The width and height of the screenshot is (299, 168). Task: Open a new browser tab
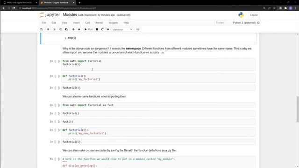coord(79,3)
